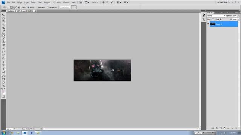Launch Bridge from application bar
The image size is (241, 135).
(x=81, y=3)
